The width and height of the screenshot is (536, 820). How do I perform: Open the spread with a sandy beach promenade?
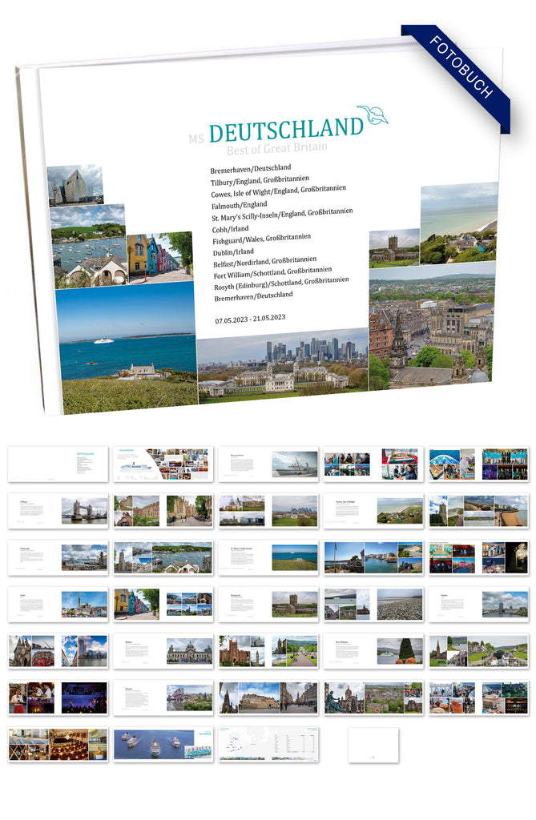point(479,511)
